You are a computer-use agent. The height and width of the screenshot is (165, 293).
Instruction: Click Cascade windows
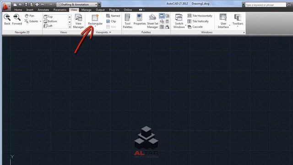195,27
